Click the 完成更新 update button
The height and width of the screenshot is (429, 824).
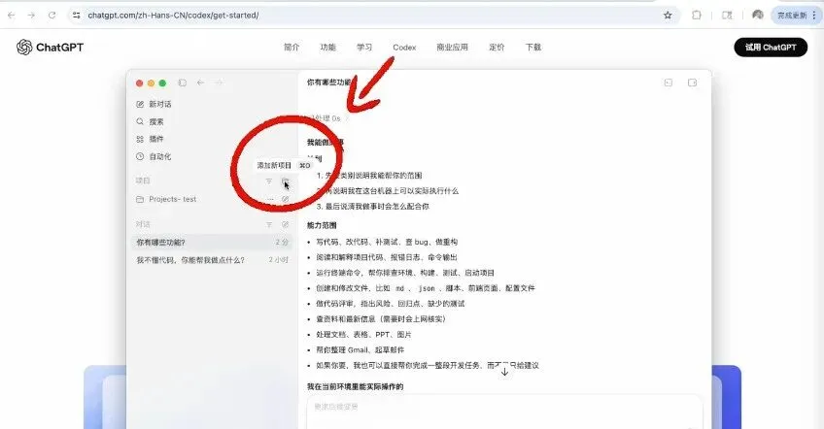(x=796, y=16)
